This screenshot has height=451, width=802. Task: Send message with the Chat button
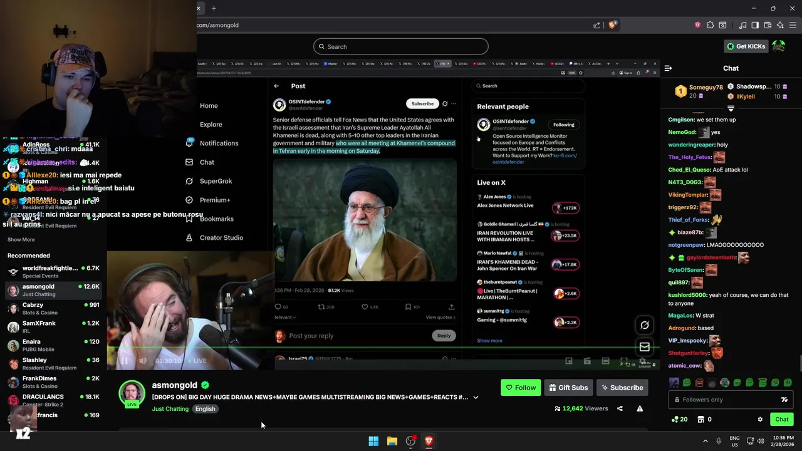click(x=782, y=419)
